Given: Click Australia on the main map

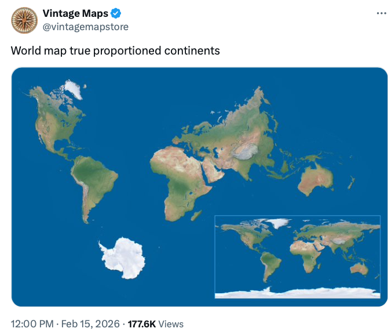Looking at the screenshot, I should click(316, 177).
